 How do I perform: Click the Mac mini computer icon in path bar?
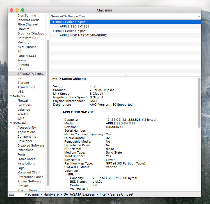tap(12, 195)
